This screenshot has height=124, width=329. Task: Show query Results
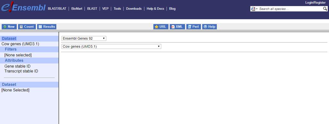[47, 27]
